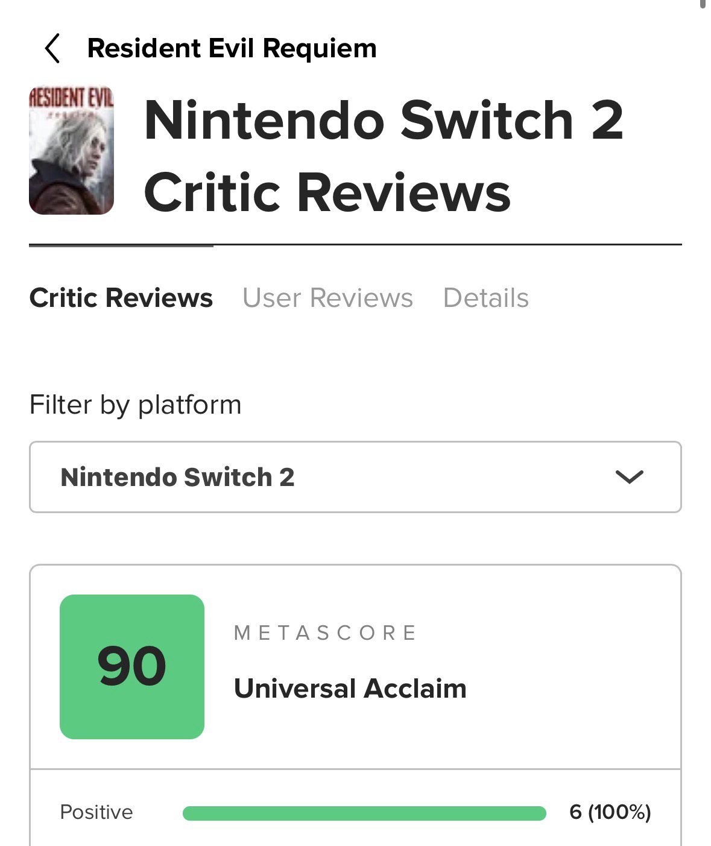Click the Nintendo Switch 2 Critic Reviews heading
This screenshot has height=846, width=711.
tap(383, 156)
